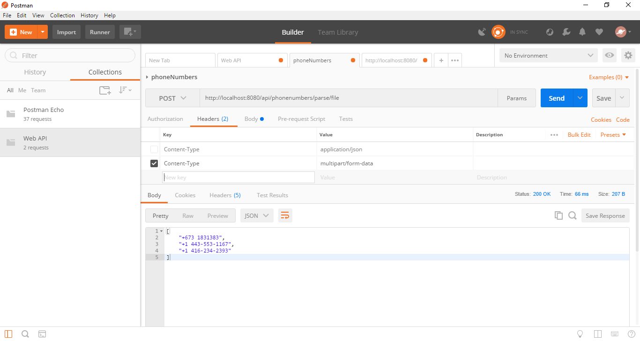Open the help question mark icon
The height and width of the screenshot is (341, 640).
tap(631, 334)
